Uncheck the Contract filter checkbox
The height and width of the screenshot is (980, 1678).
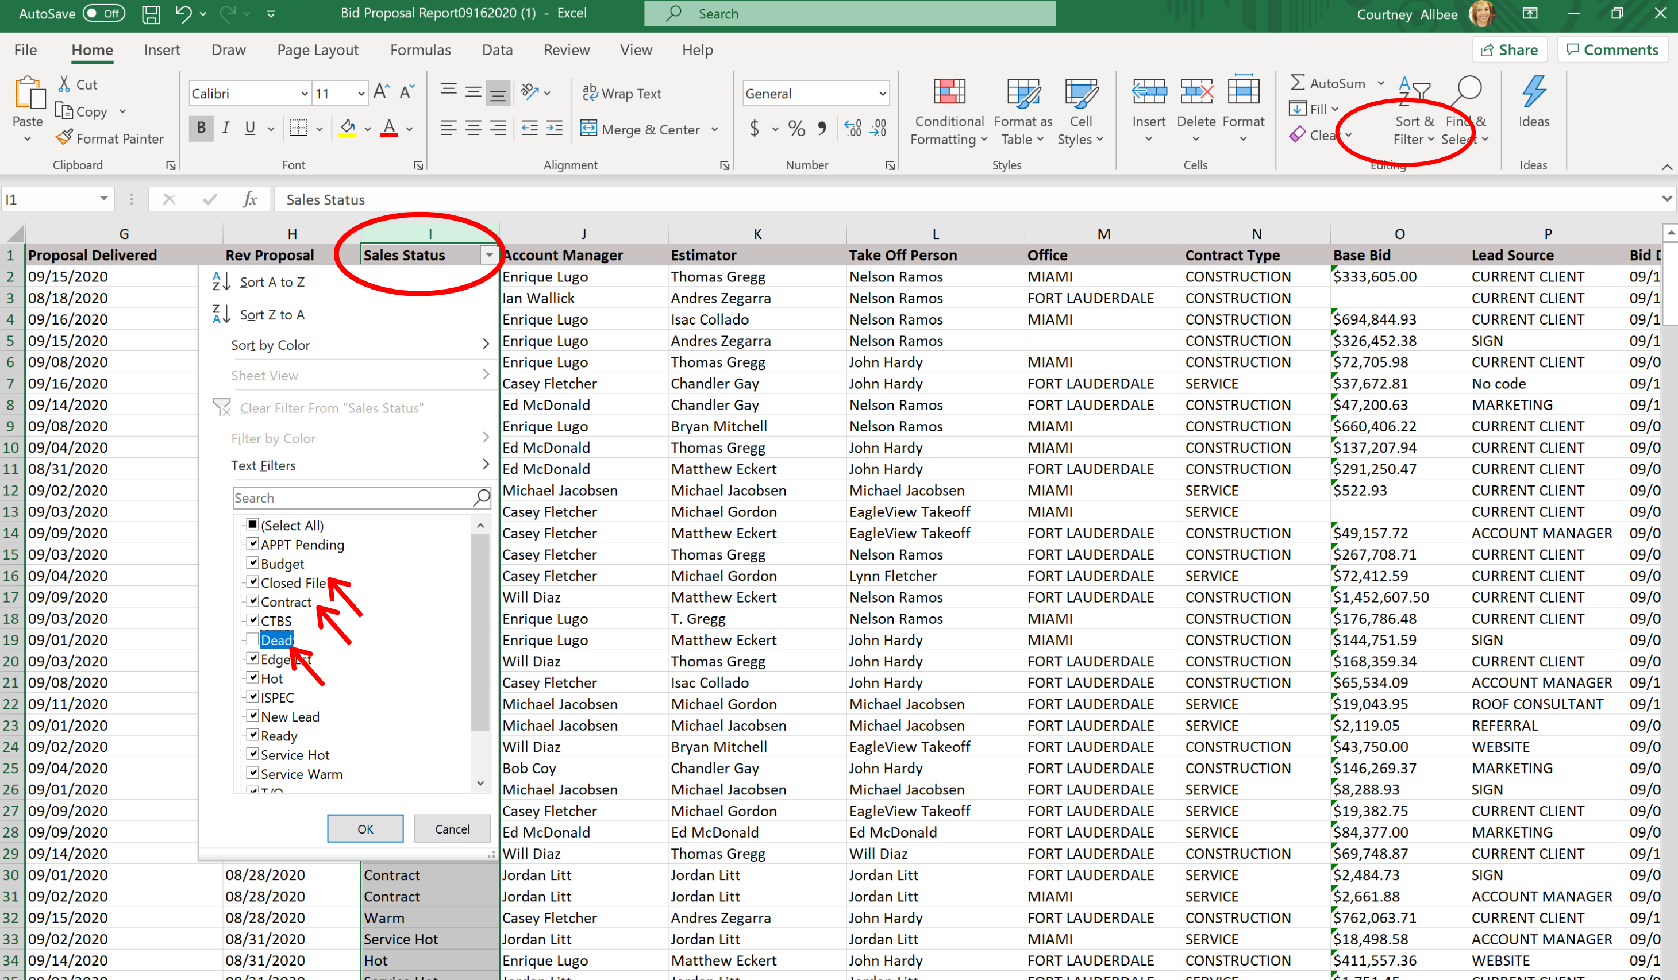[x=252, y=601]
